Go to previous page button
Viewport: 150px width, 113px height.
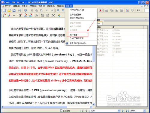click(86, 111)
